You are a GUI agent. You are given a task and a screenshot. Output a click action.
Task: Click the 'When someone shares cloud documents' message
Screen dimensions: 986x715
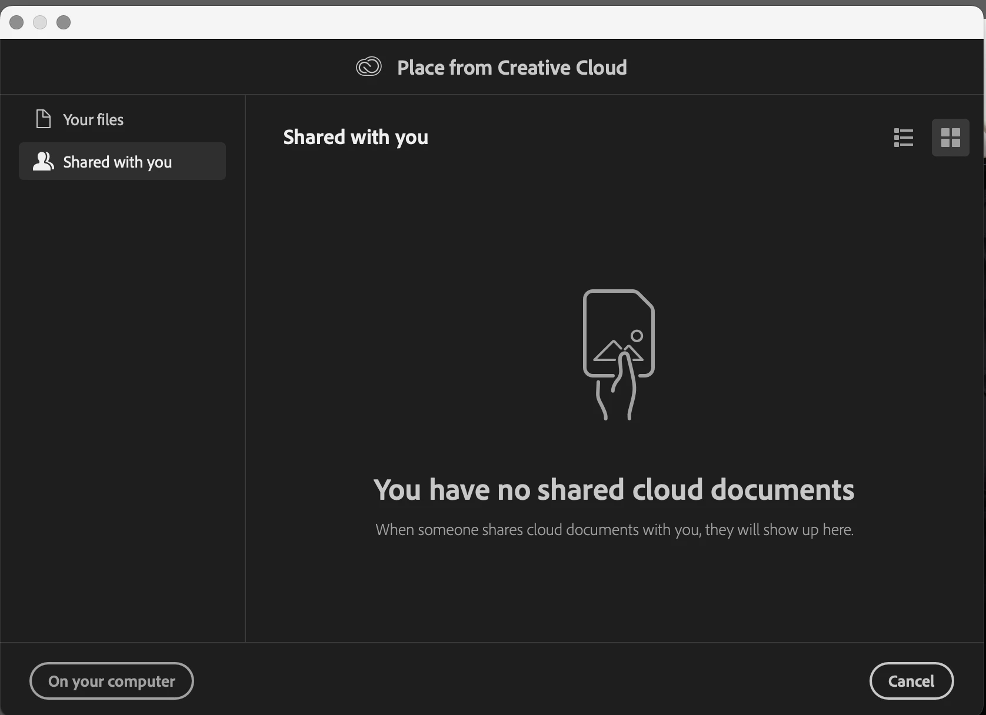(614, 530)
